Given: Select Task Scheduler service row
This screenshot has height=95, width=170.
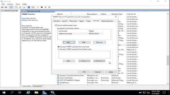Looking at the screenshot, I should pyautogui.click(x=97, y=78).
